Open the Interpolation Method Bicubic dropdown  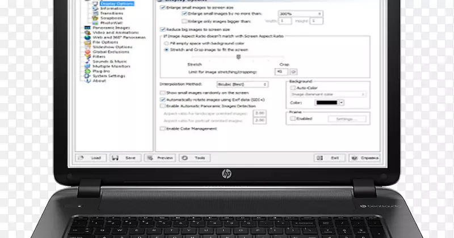[242, 84]
